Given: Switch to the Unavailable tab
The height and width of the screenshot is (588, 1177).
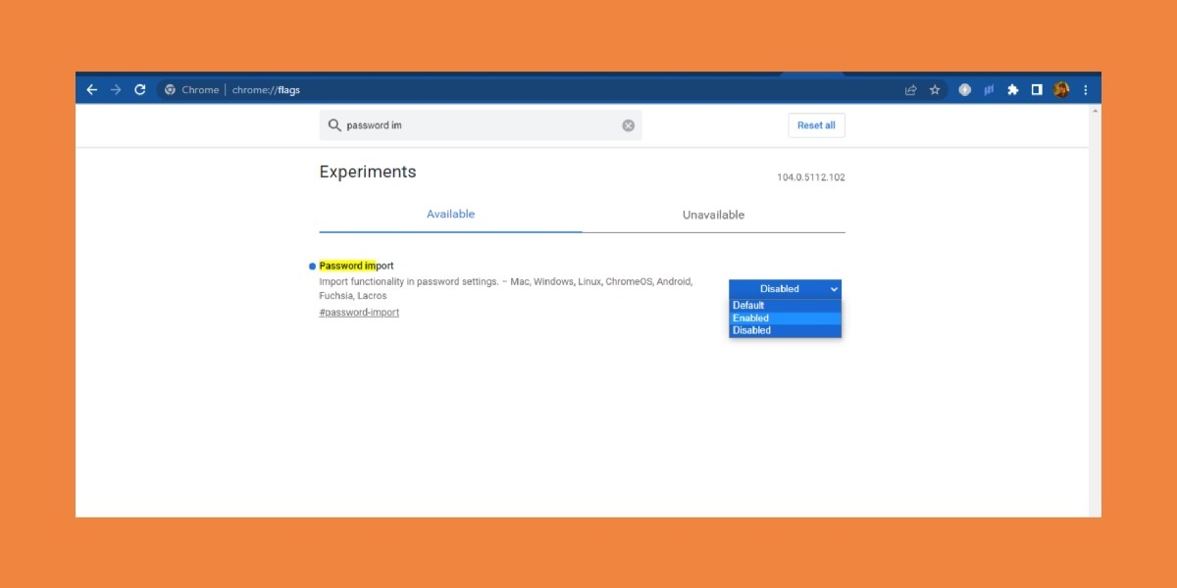Looking at the screenshot, I should click(714, 214).
